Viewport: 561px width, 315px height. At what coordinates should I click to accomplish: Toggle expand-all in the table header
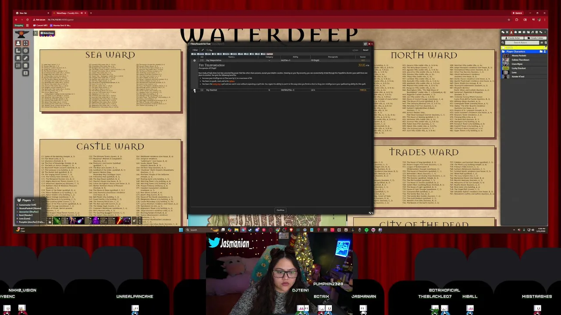pyautogui.click(x=202, y=57)
